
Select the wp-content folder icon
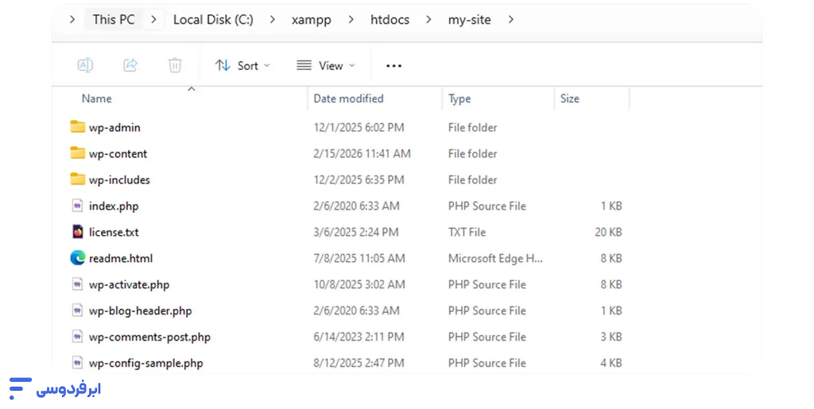77,153
